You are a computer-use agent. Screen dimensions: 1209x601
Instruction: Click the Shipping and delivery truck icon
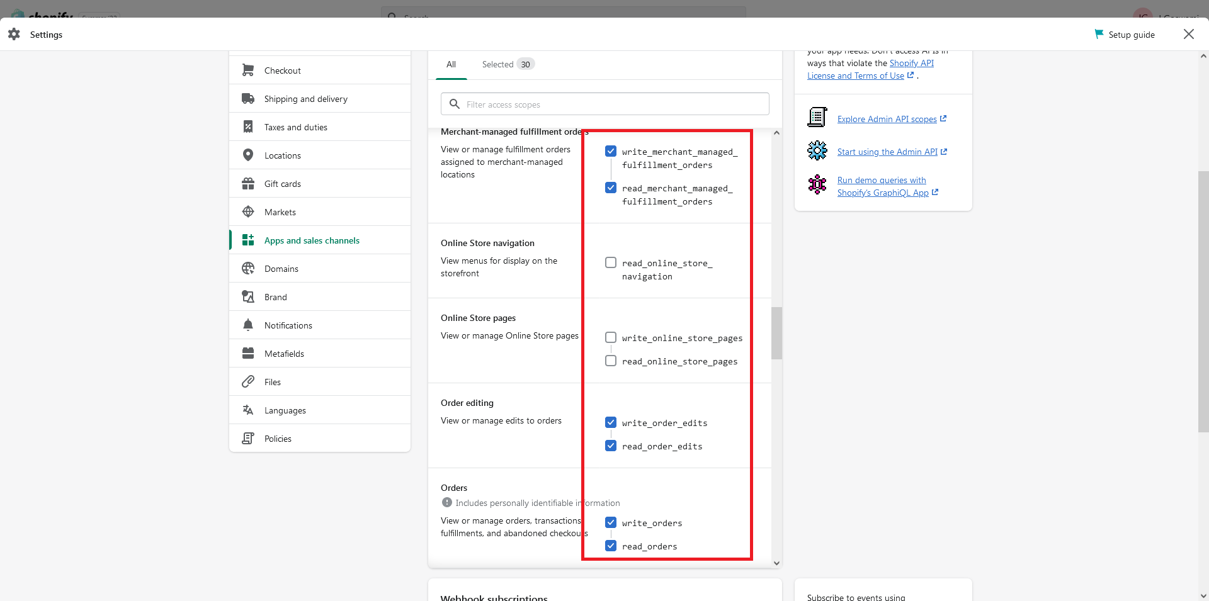tap(248, 99)
